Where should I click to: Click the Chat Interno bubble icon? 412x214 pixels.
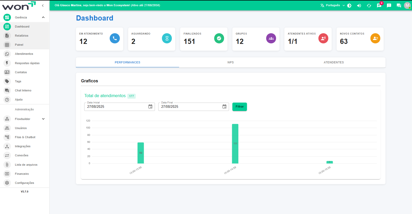(x=7, y=90)
